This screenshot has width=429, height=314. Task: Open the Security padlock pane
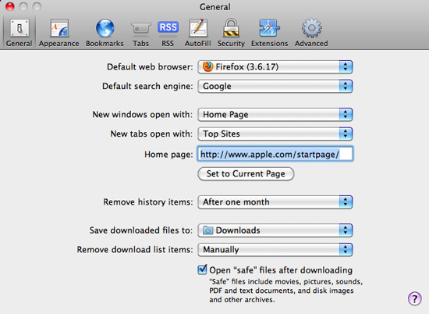click(x=231, y=33)
